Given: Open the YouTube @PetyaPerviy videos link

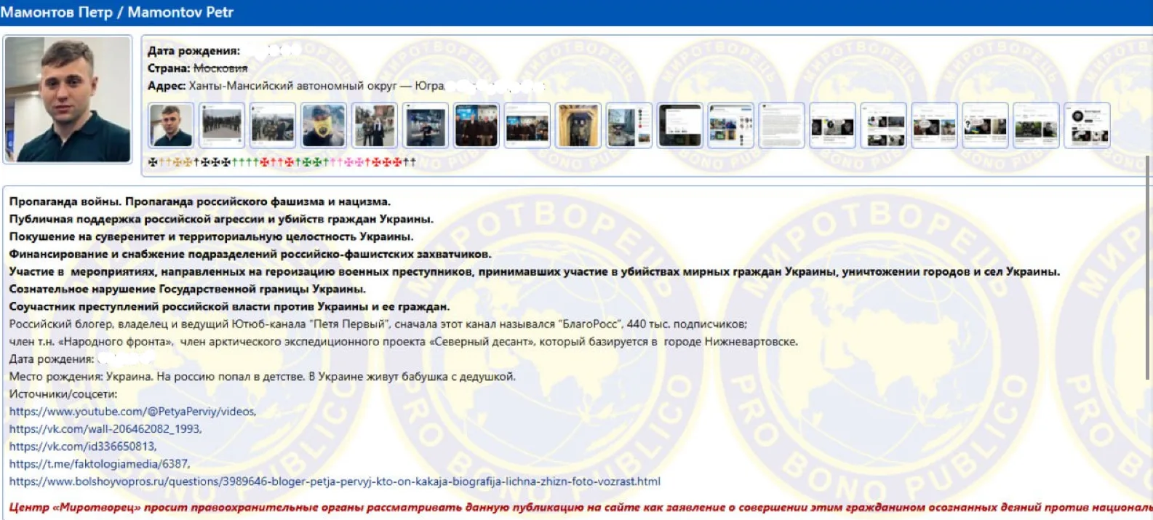Looking at the screenshot, I should click(132, 412).
